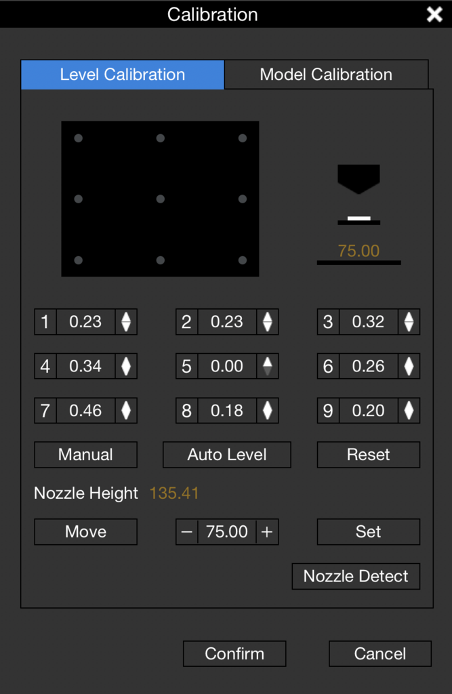This screenshot has width=452, height=694.
Task: Click Set to save nozzle height
Action: (369, 531)
